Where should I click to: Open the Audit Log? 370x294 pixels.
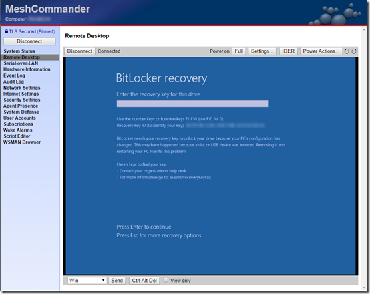[13, 82]
